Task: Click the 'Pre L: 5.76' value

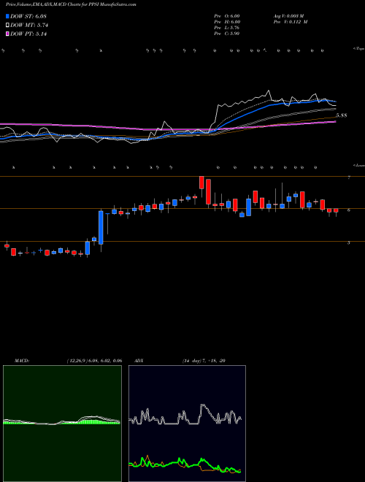Action: tap(227, 28)
